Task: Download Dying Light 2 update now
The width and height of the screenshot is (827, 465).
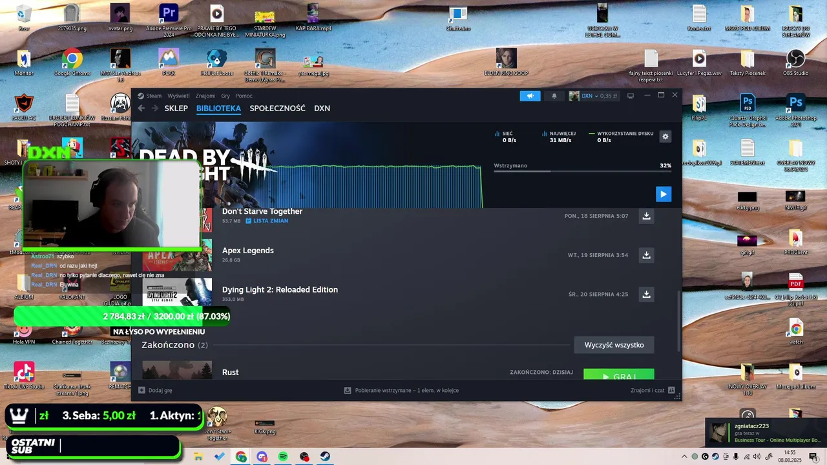Action: tap(646, 294)
